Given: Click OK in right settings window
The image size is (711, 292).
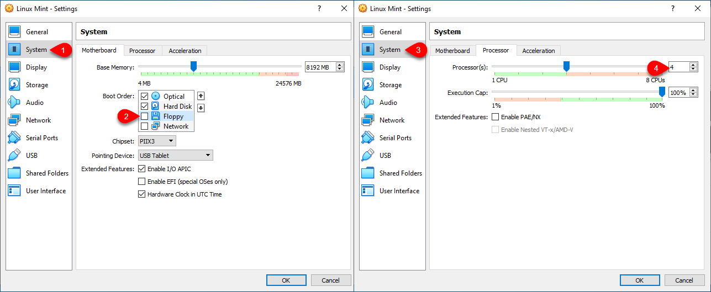Looking at the screenshot, I should click(640, 280).
